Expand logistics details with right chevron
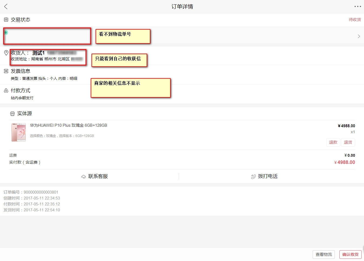Screen dimensions: 364x261 [359, 36]
